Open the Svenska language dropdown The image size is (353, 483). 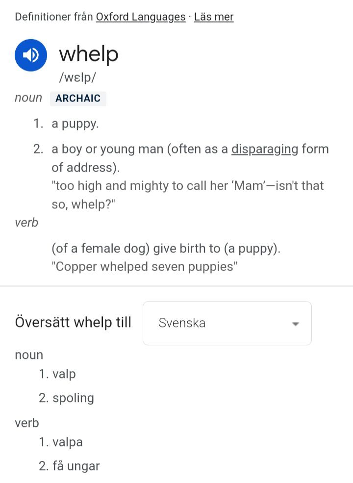pyautogui.click(x=227, y=323)
